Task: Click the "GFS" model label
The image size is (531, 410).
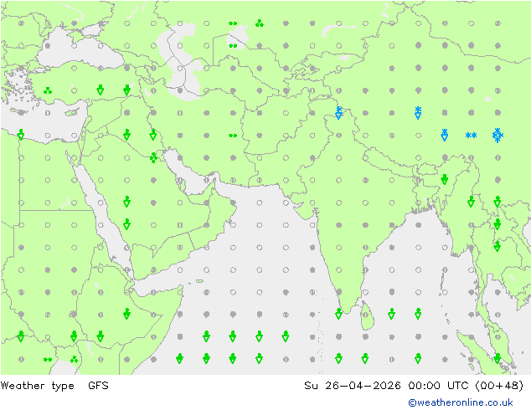Action: click(x=98, y=386)
